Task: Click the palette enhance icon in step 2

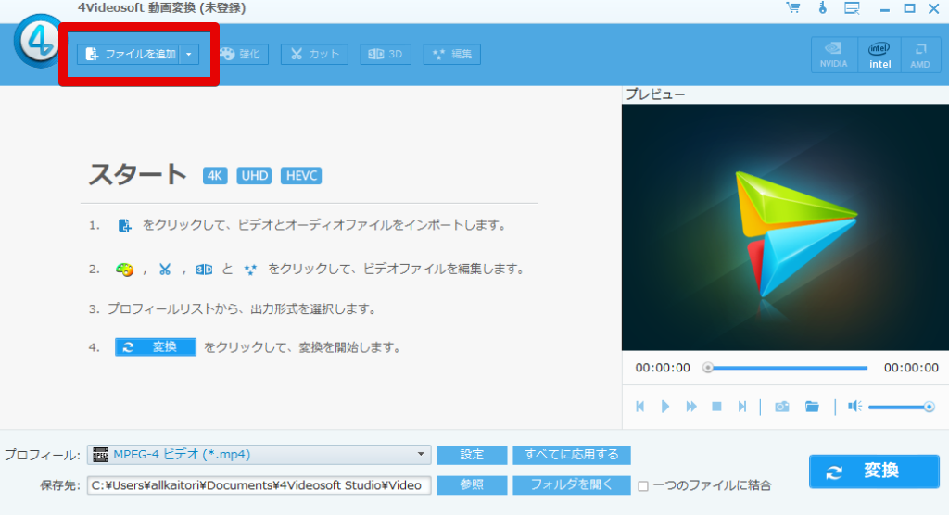Action: tap(125, 270)
